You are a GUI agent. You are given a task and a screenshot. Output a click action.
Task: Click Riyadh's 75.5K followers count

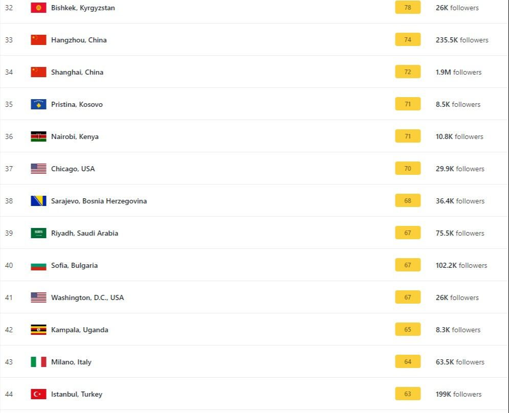tap(460, 233)
